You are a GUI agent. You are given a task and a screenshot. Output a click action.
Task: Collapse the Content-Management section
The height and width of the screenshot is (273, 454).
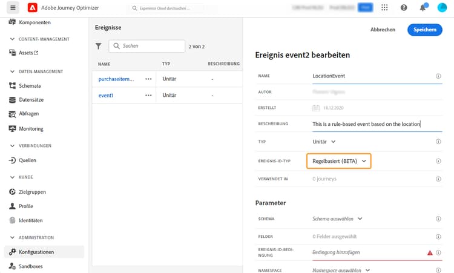[x=13, y=39]
